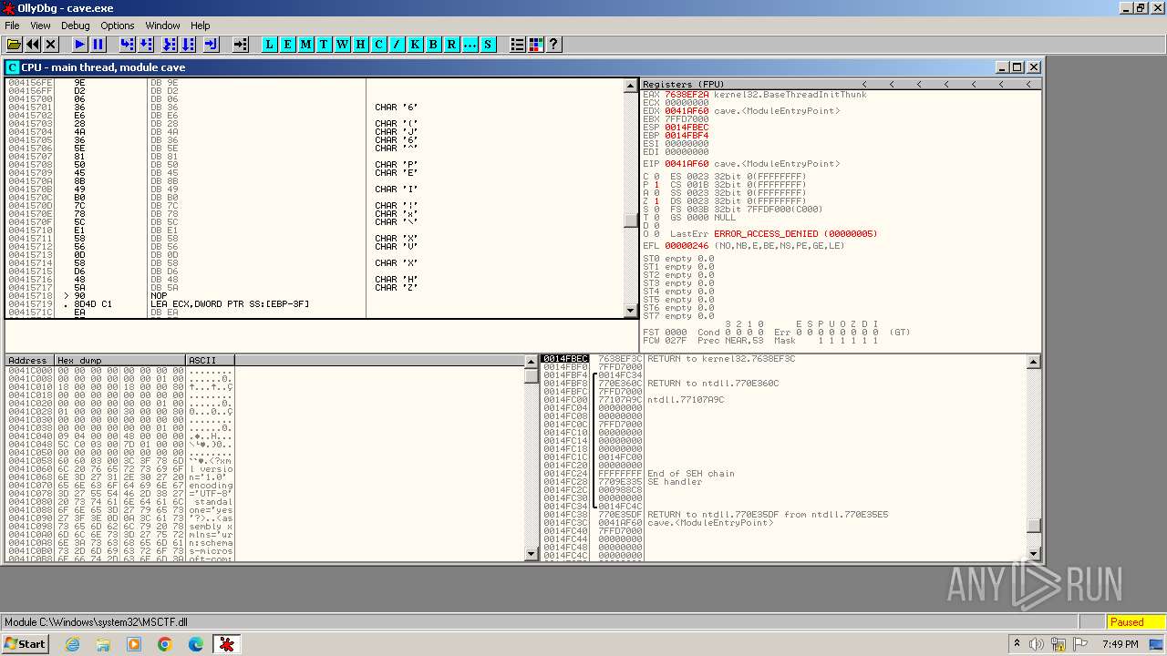Click the Trace over toolbar icon
1167x656 pixels.
188,44
